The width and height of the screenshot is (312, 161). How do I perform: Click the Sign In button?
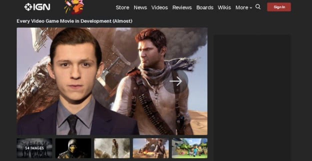279,7
